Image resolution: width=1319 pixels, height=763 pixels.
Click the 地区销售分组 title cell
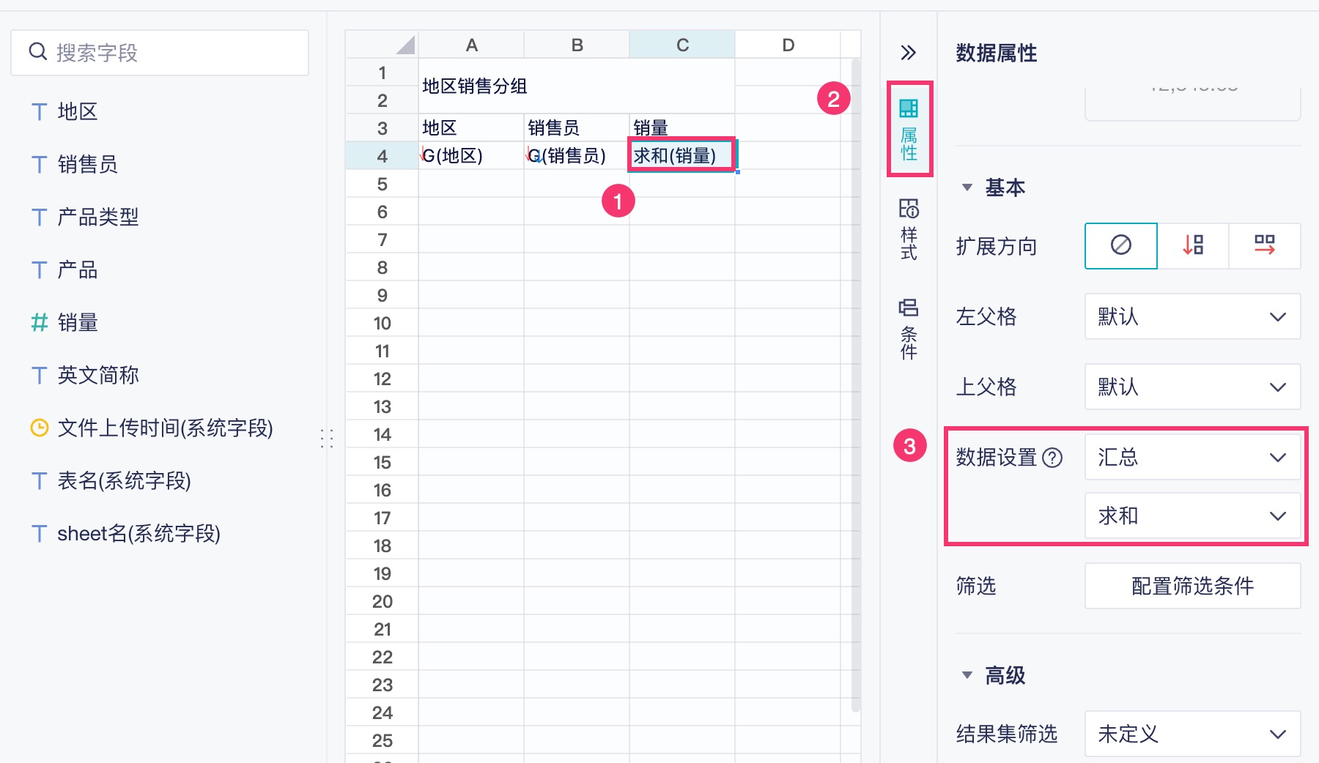pyautogui.click(x=577, y=86)
